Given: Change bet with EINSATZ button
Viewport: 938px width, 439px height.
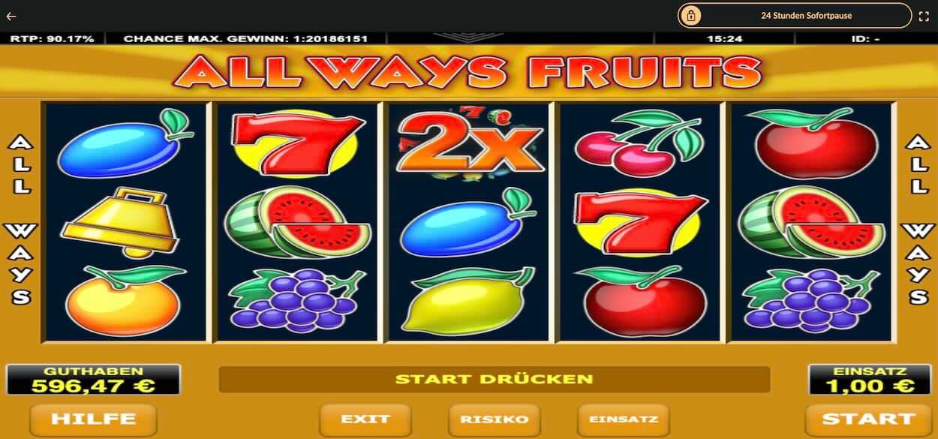Looking at the screenshot, I should 624,419.
